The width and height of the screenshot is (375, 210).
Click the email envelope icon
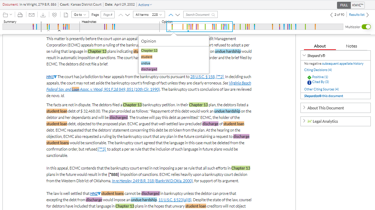tap(32, 15)
